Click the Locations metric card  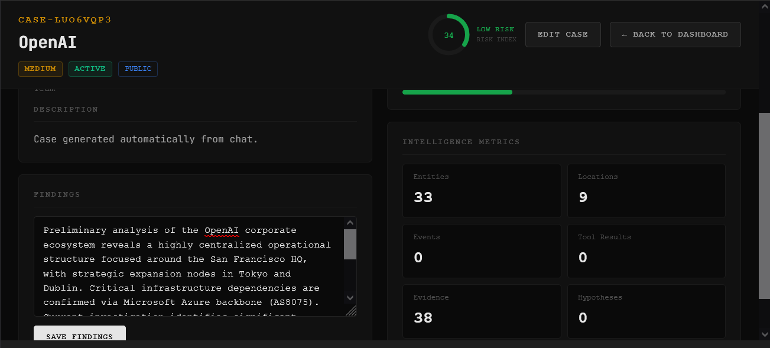[646, 190]
